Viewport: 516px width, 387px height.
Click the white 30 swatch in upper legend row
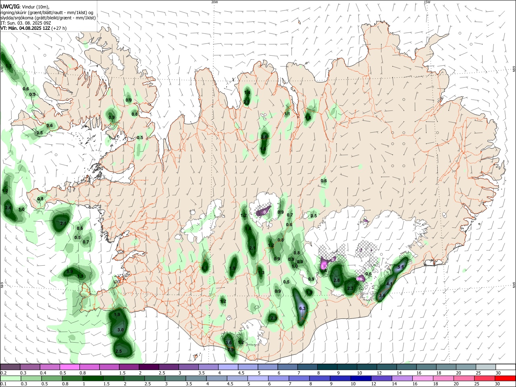pos(505,367)
